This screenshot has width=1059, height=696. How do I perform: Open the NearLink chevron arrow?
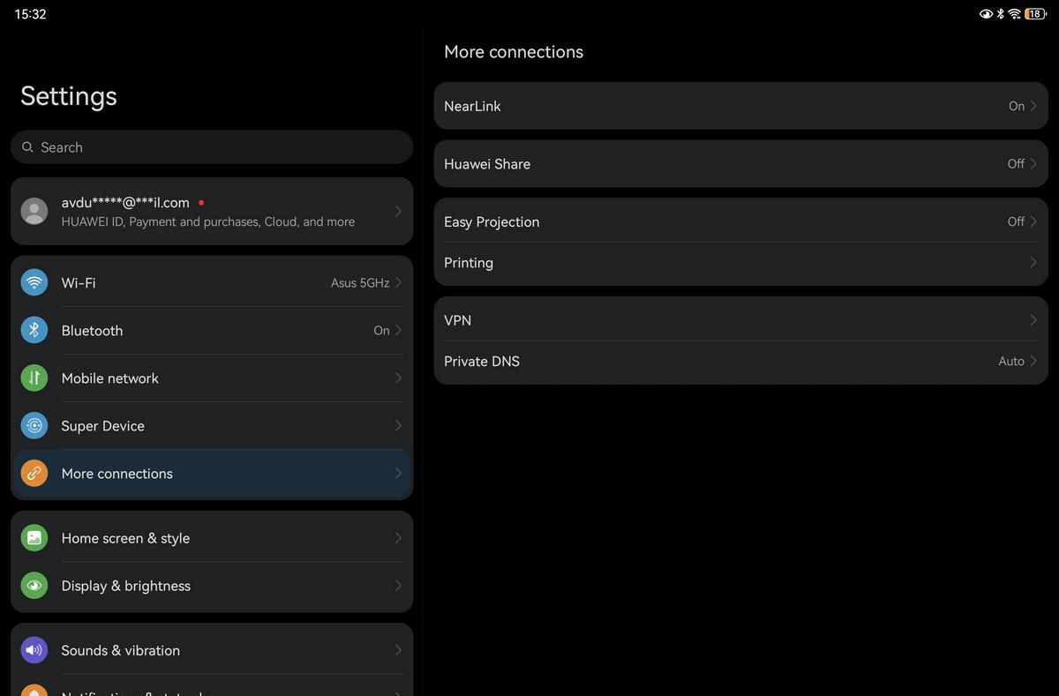(1033, 106)
